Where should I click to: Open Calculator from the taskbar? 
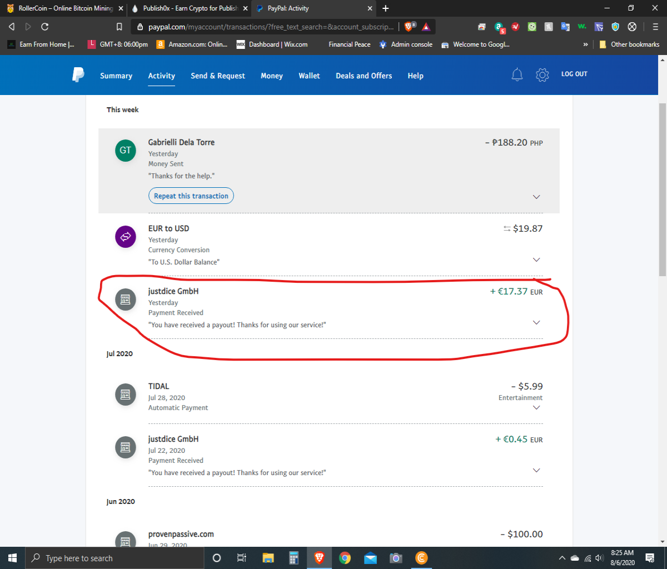coord(295,558)
